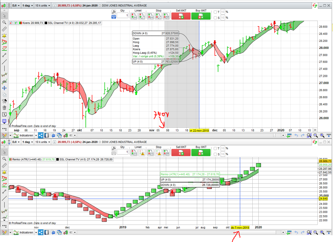Image resolution: width=333 pixels, height=242 pixels.
Task: Select trend line tool in top chart sidebar
Action: point(4,62)
